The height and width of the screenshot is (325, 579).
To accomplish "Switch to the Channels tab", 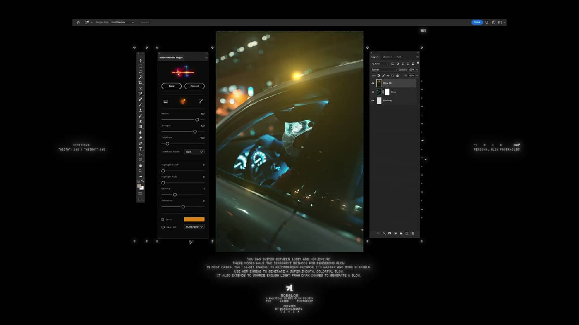I will coord(388,57).
